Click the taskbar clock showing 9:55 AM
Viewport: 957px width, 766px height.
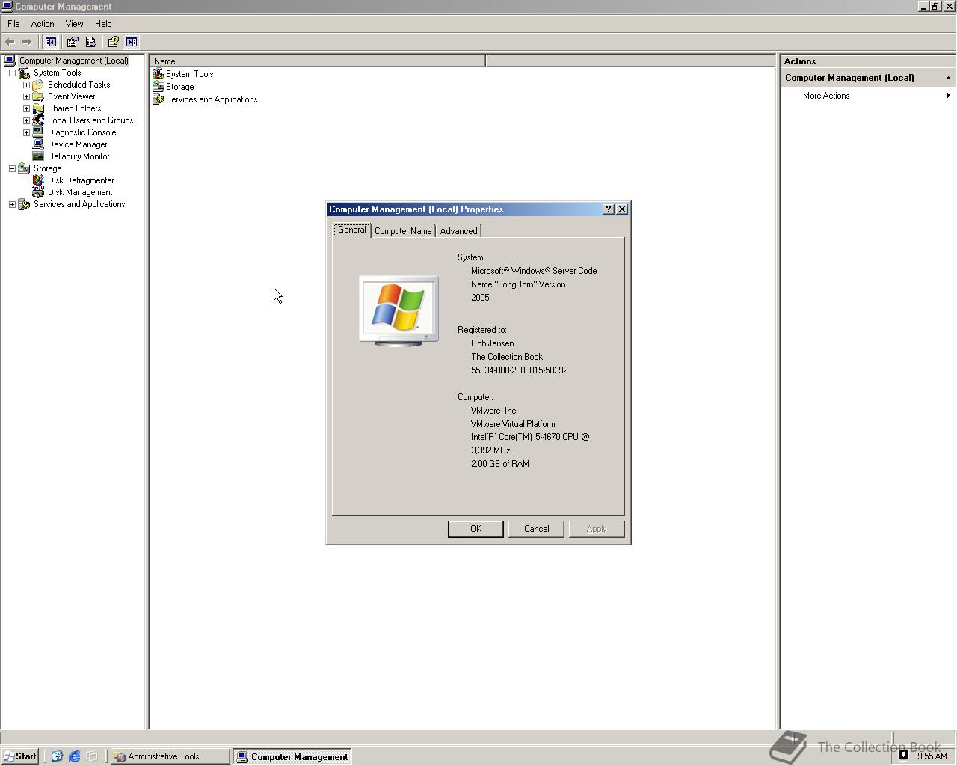[932, 756]
